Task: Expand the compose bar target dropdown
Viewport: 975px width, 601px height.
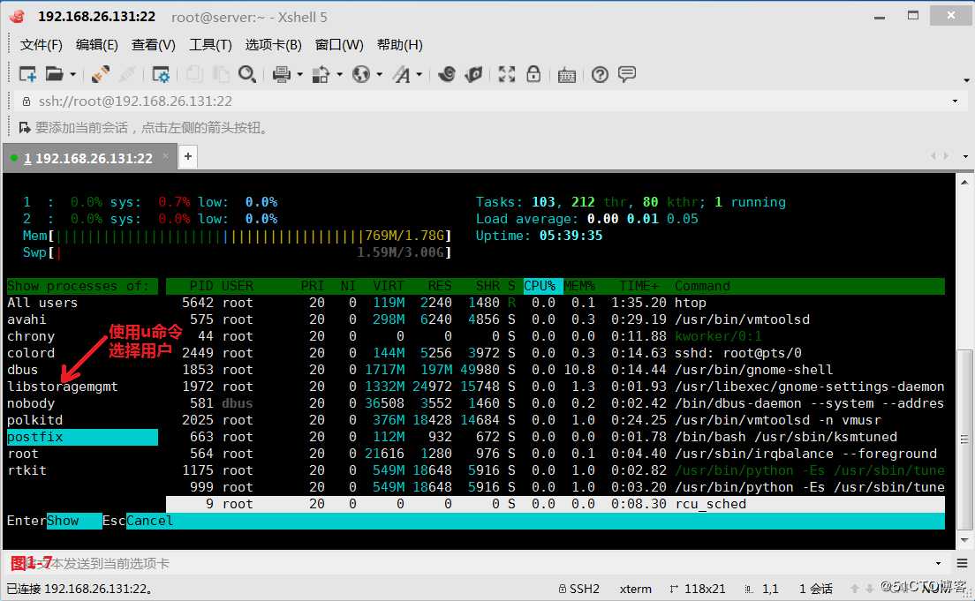Action: click(938, 563)
